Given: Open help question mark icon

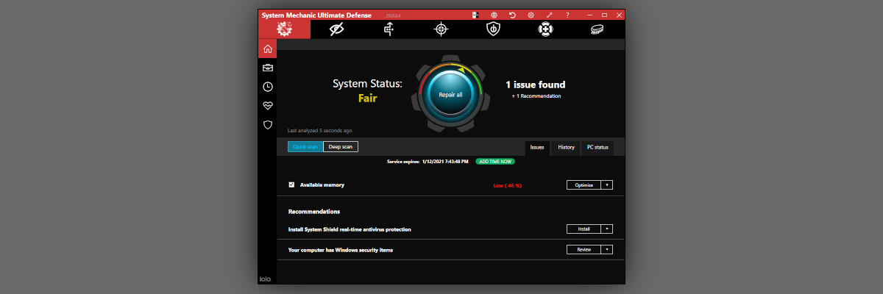Looking at the screenshot, I should point(567,15).
